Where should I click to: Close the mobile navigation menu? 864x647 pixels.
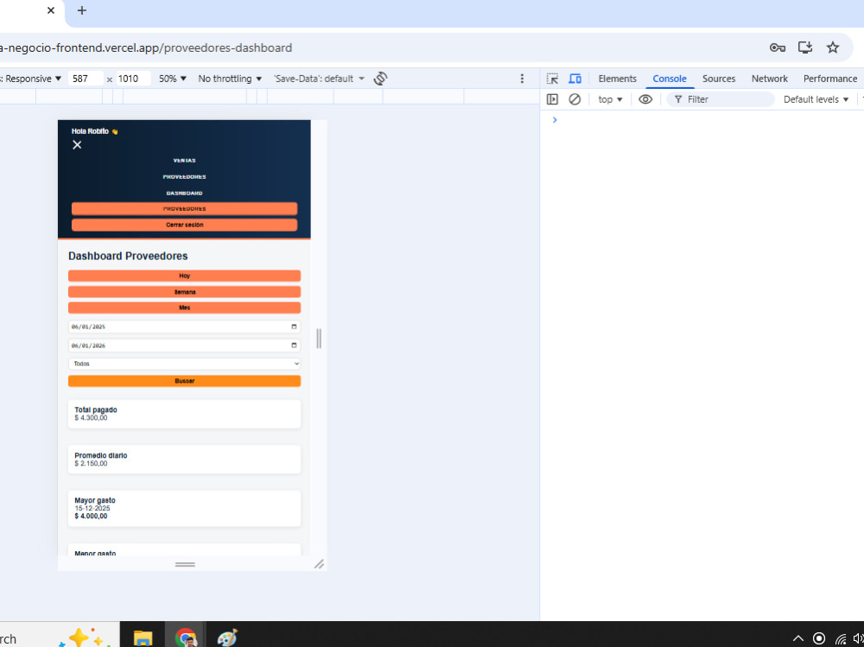pos(77,145)
